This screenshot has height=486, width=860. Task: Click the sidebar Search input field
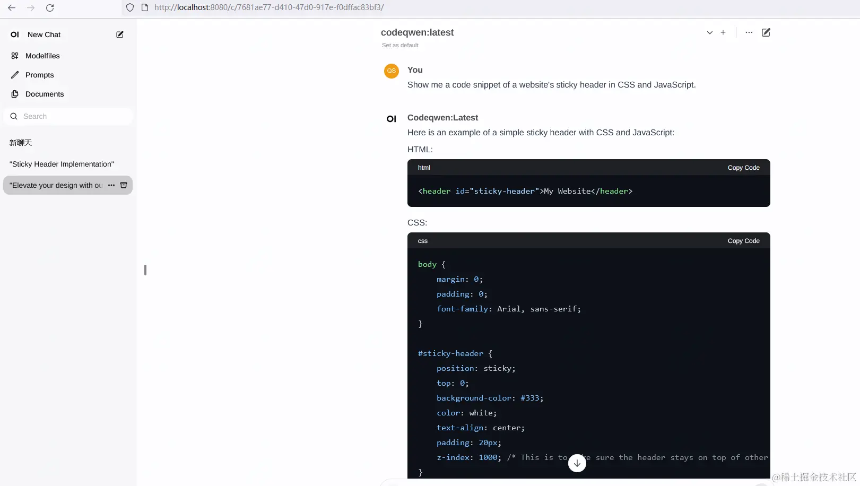74,116
